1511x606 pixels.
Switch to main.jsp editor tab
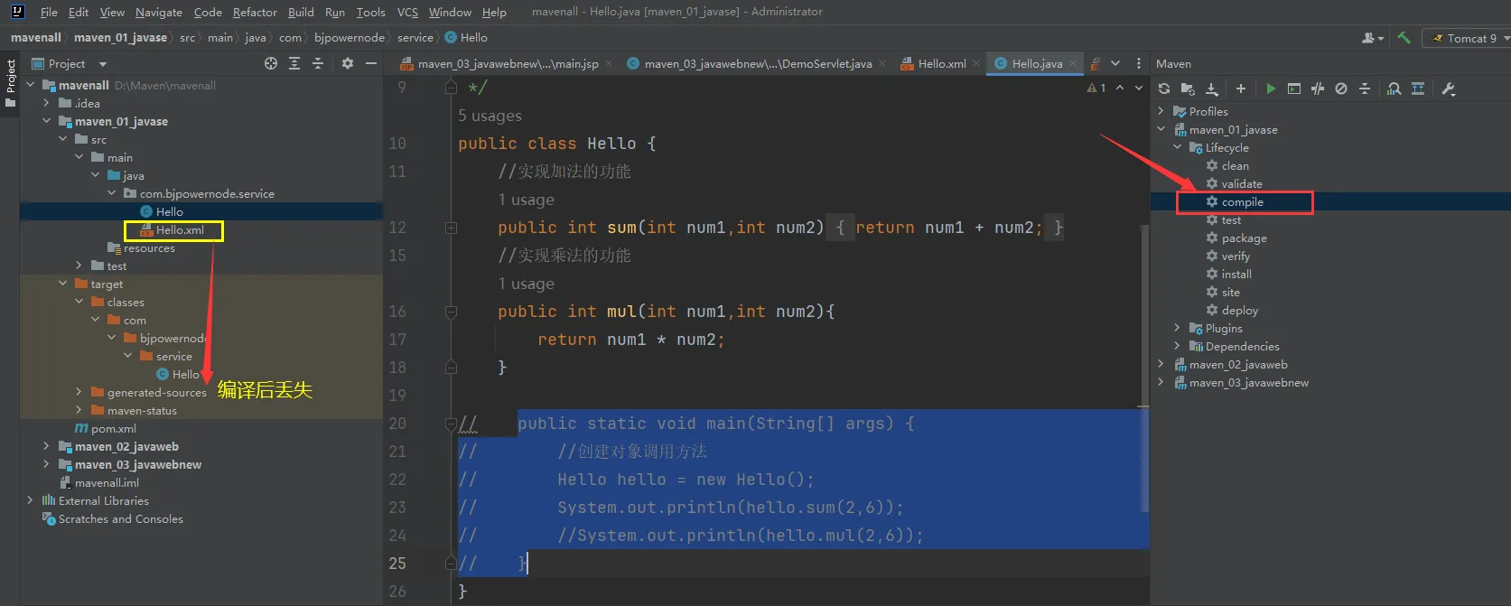coord(508,63)
